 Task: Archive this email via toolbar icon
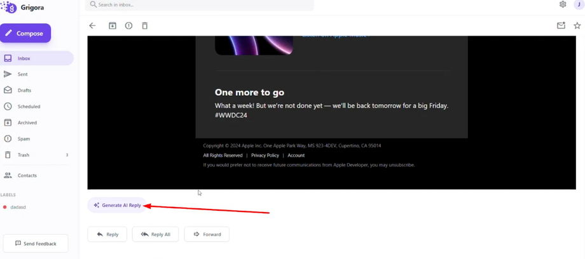[113, 25]
